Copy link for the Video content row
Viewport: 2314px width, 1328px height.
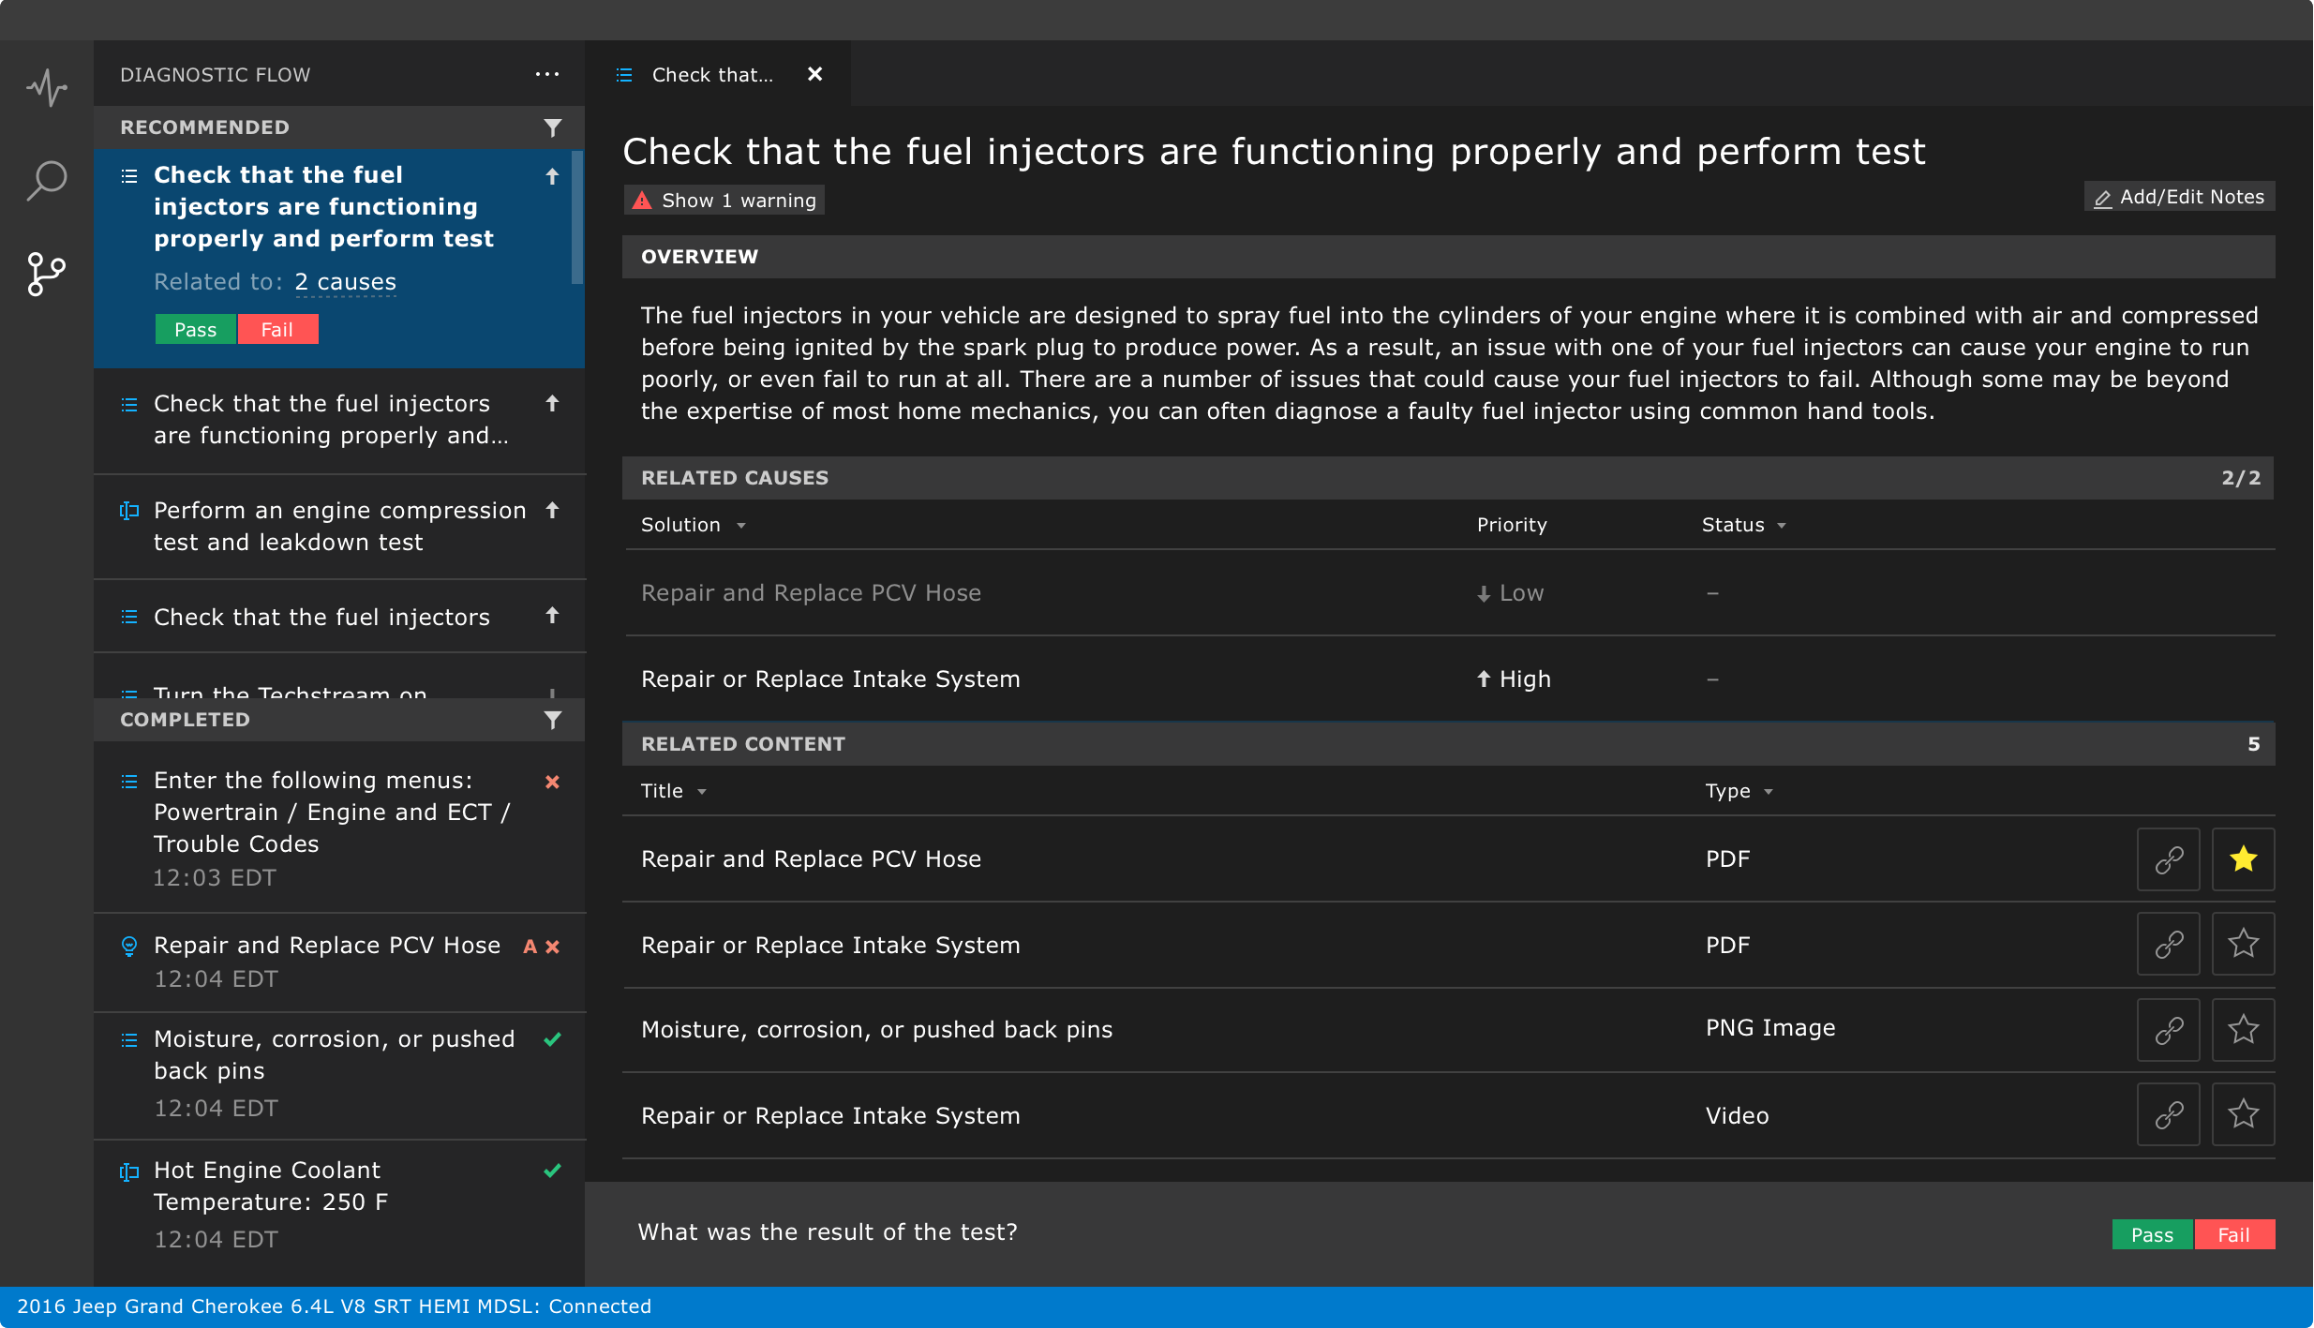coord(2169,1115)
